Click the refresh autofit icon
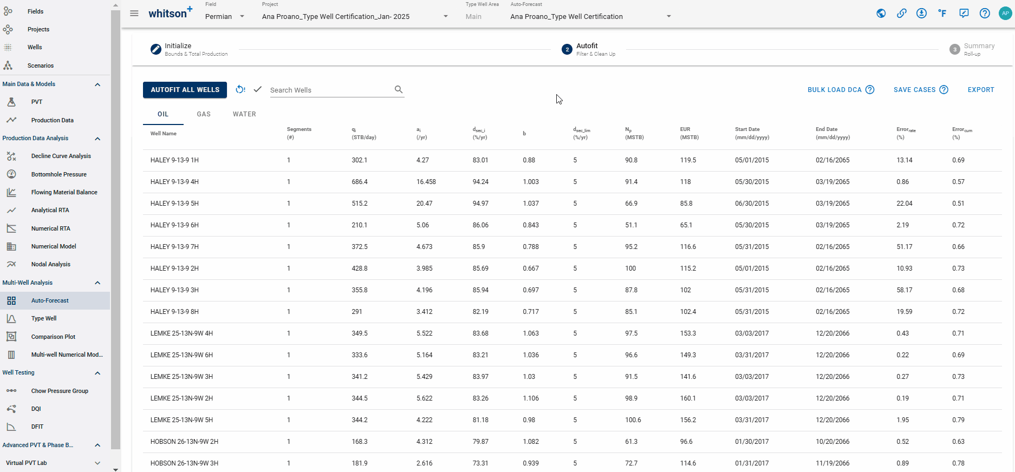The height and width of the screenshot is (472, 1015). tap(240, 89)
